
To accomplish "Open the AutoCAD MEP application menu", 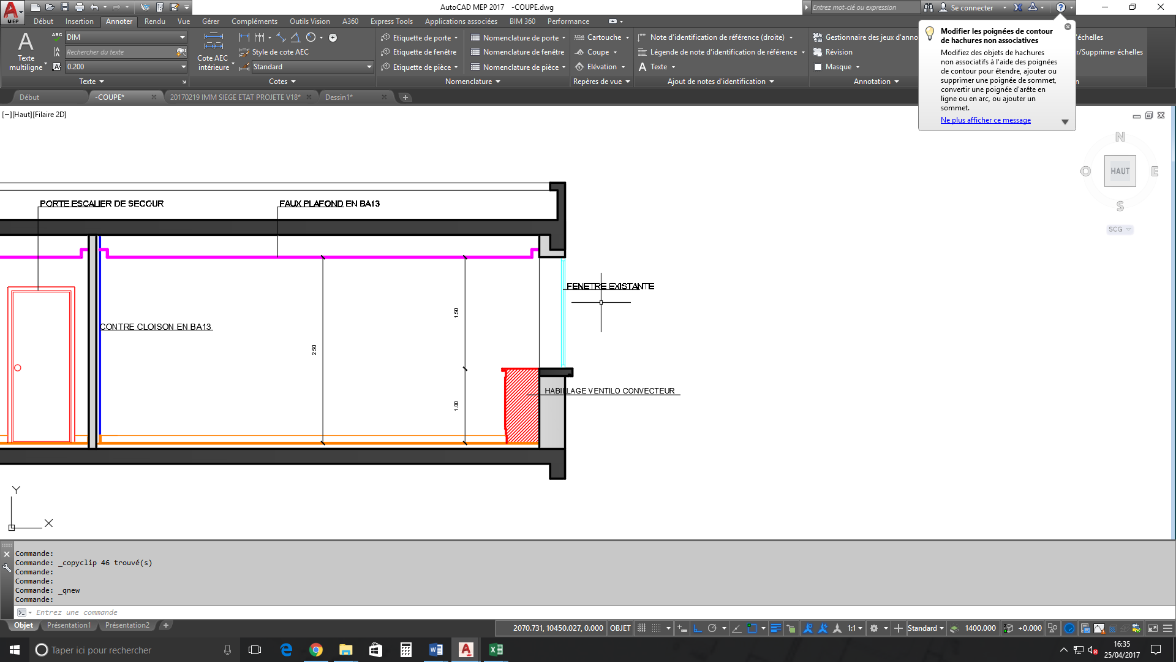I will pyautogui.click(x=12, y=12).
